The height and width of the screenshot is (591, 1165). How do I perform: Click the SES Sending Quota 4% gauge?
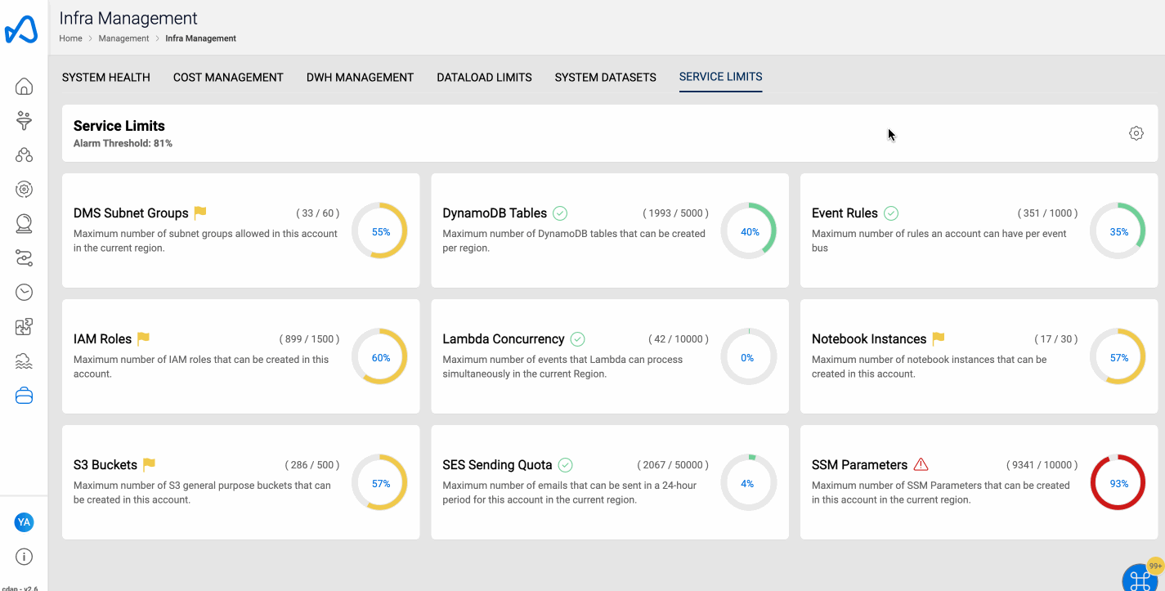(750, 483)
